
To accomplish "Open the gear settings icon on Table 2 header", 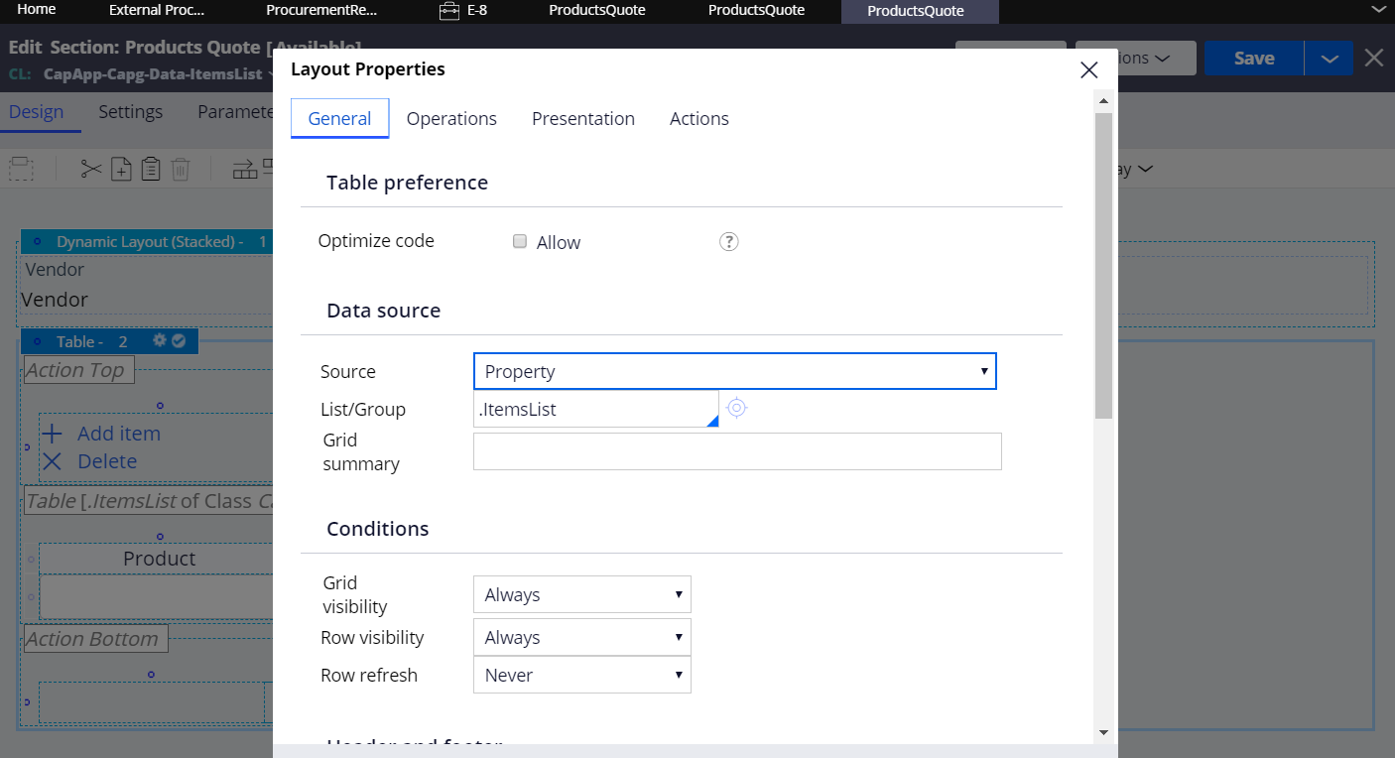I will point(159,340).
